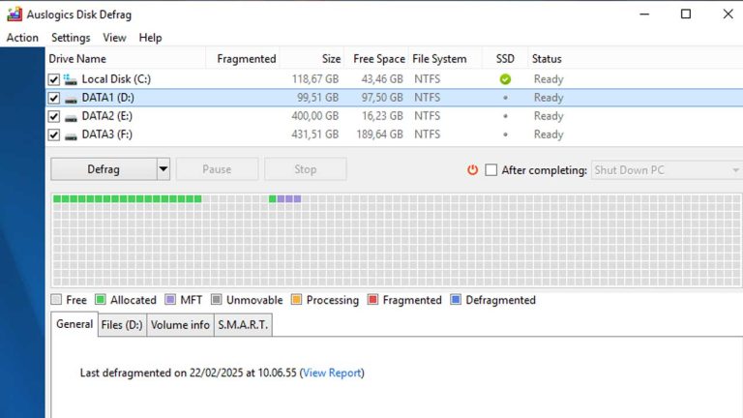Open the View Report link
The width and height of the screenshot is (743, 418).
click(333, 373)
